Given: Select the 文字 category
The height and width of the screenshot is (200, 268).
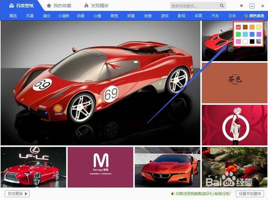Looking at the screenshot, I should point(232,16).
